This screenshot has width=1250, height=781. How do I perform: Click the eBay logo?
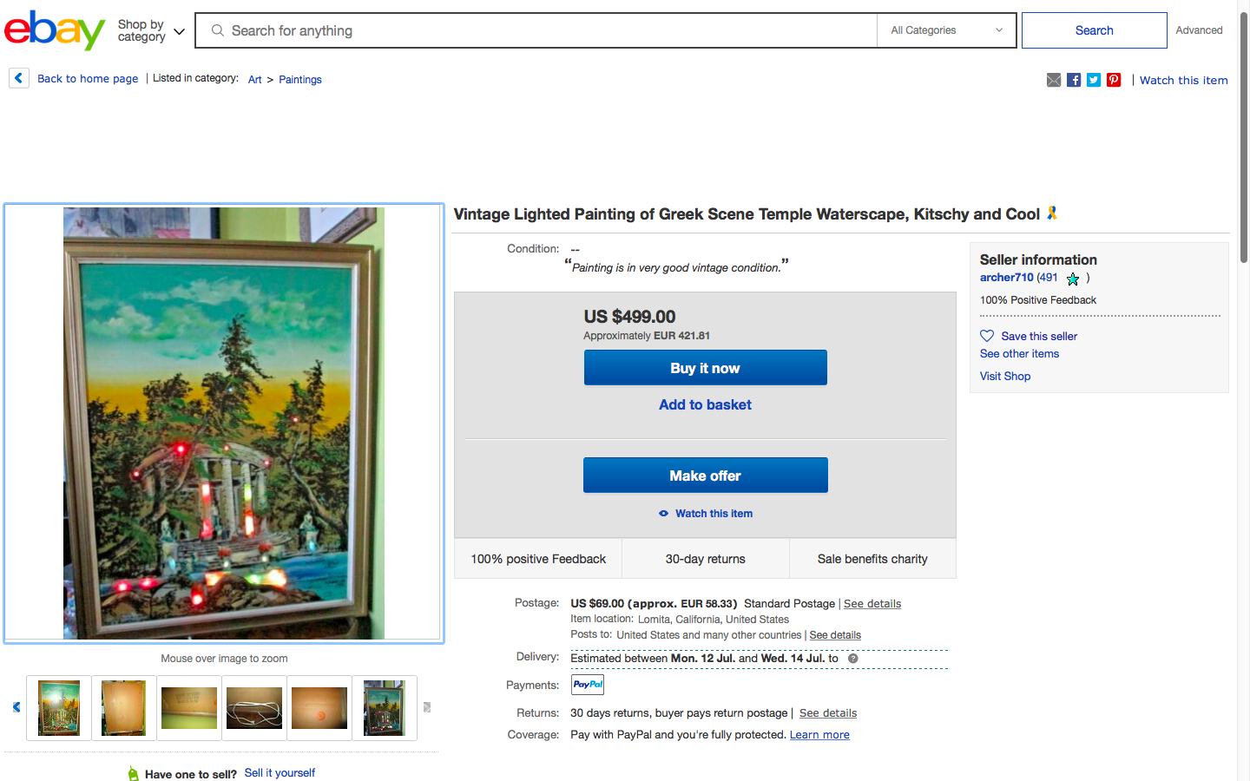(55, 30)
